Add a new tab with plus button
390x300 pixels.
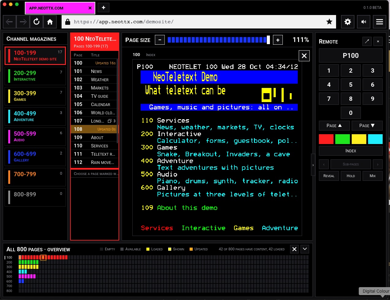click(104, 8)
